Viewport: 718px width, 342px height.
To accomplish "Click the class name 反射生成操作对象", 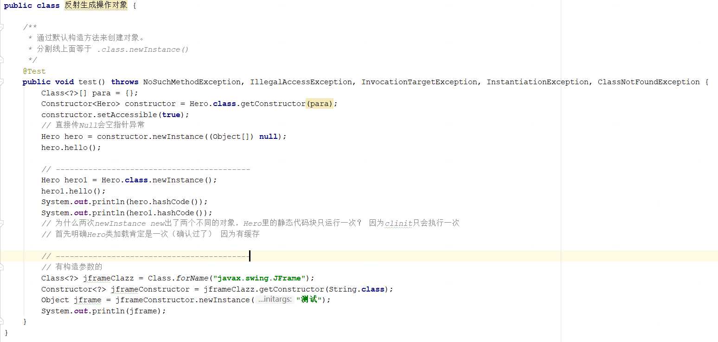I will (x=96, y=6).
